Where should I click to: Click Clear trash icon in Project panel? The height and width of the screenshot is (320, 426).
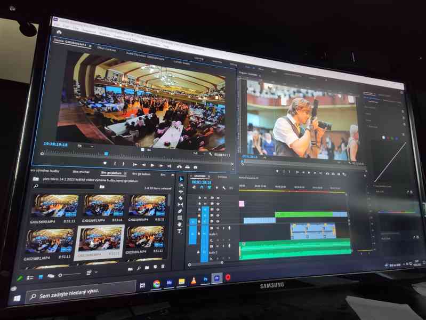pyautogui.click(x=163, y=267)
